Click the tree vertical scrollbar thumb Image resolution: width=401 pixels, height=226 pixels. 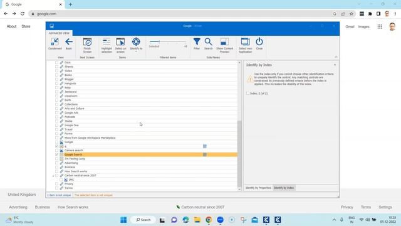[239, 153]
